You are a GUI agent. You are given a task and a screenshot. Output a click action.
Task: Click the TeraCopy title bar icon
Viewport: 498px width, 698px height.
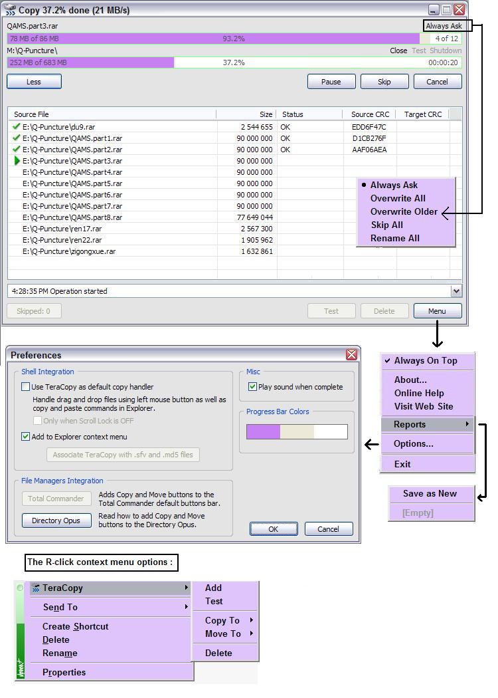(10, 10)
